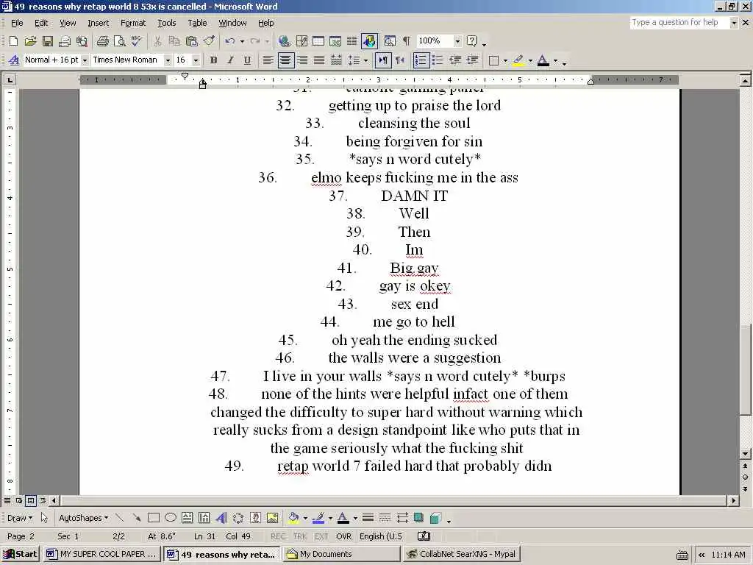753x565 pixels.
Task: Click the OVR overtype status indicator
Action: coord(343,536)
